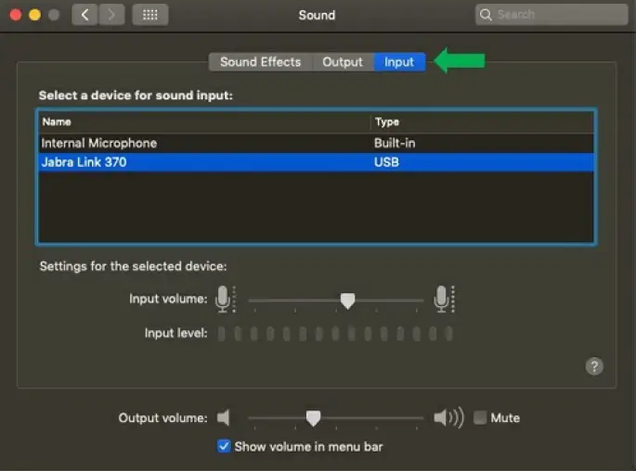Adjust the Input volume slider knob
This screenshot has height=471, width=636.
[x=347, y=301]
